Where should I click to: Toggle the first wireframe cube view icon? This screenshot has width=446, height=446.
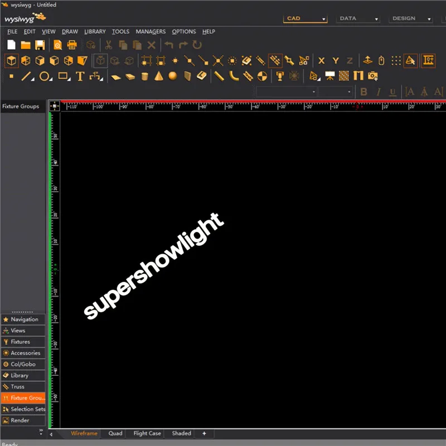pyautogui.click(x=11, y=61)
